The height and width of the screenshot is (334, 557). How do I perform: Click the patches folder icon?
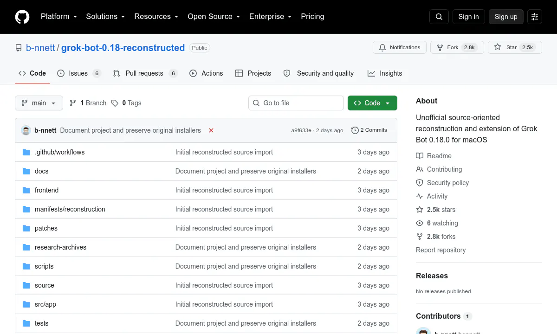click(26, 228)
